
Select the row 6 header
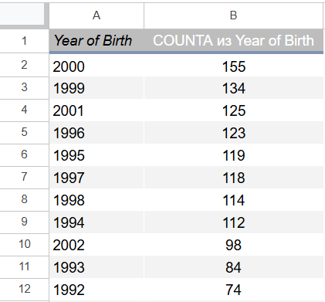[24, 155]
